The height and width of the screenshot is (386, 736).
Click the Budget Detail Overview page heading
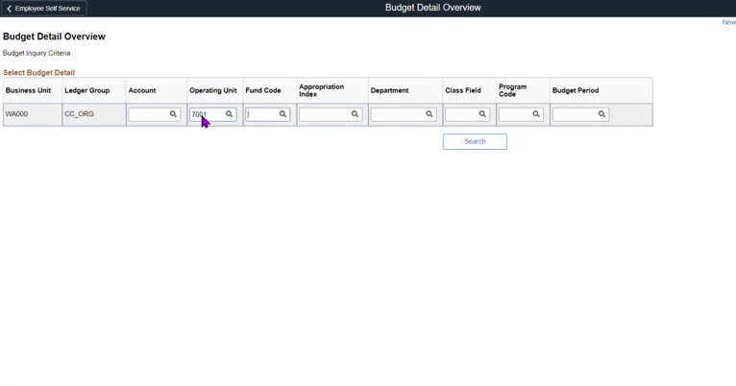coord(54,36)
